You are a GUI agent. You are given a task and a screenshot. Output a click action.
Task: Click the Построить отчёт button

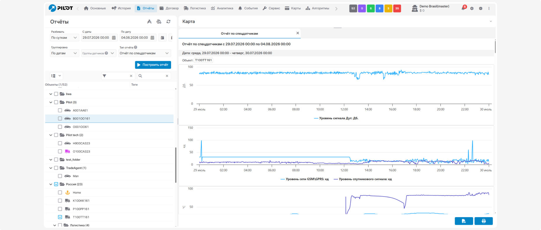(x=153, y=65)
